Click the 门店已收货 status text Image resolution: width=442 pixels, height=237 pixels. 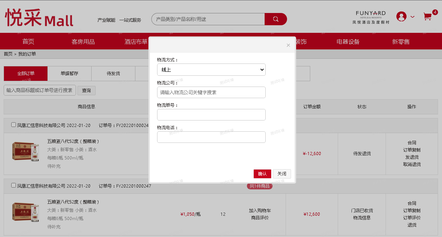tap(362, 211)
